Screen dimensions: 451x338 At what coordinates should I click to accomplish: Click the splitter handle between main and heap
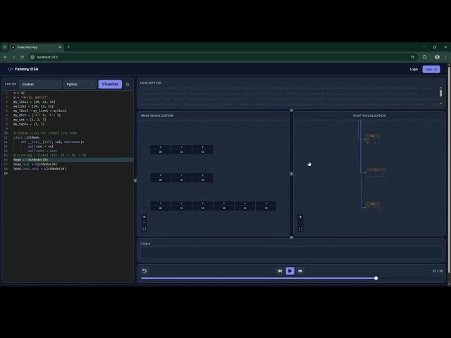291,174
